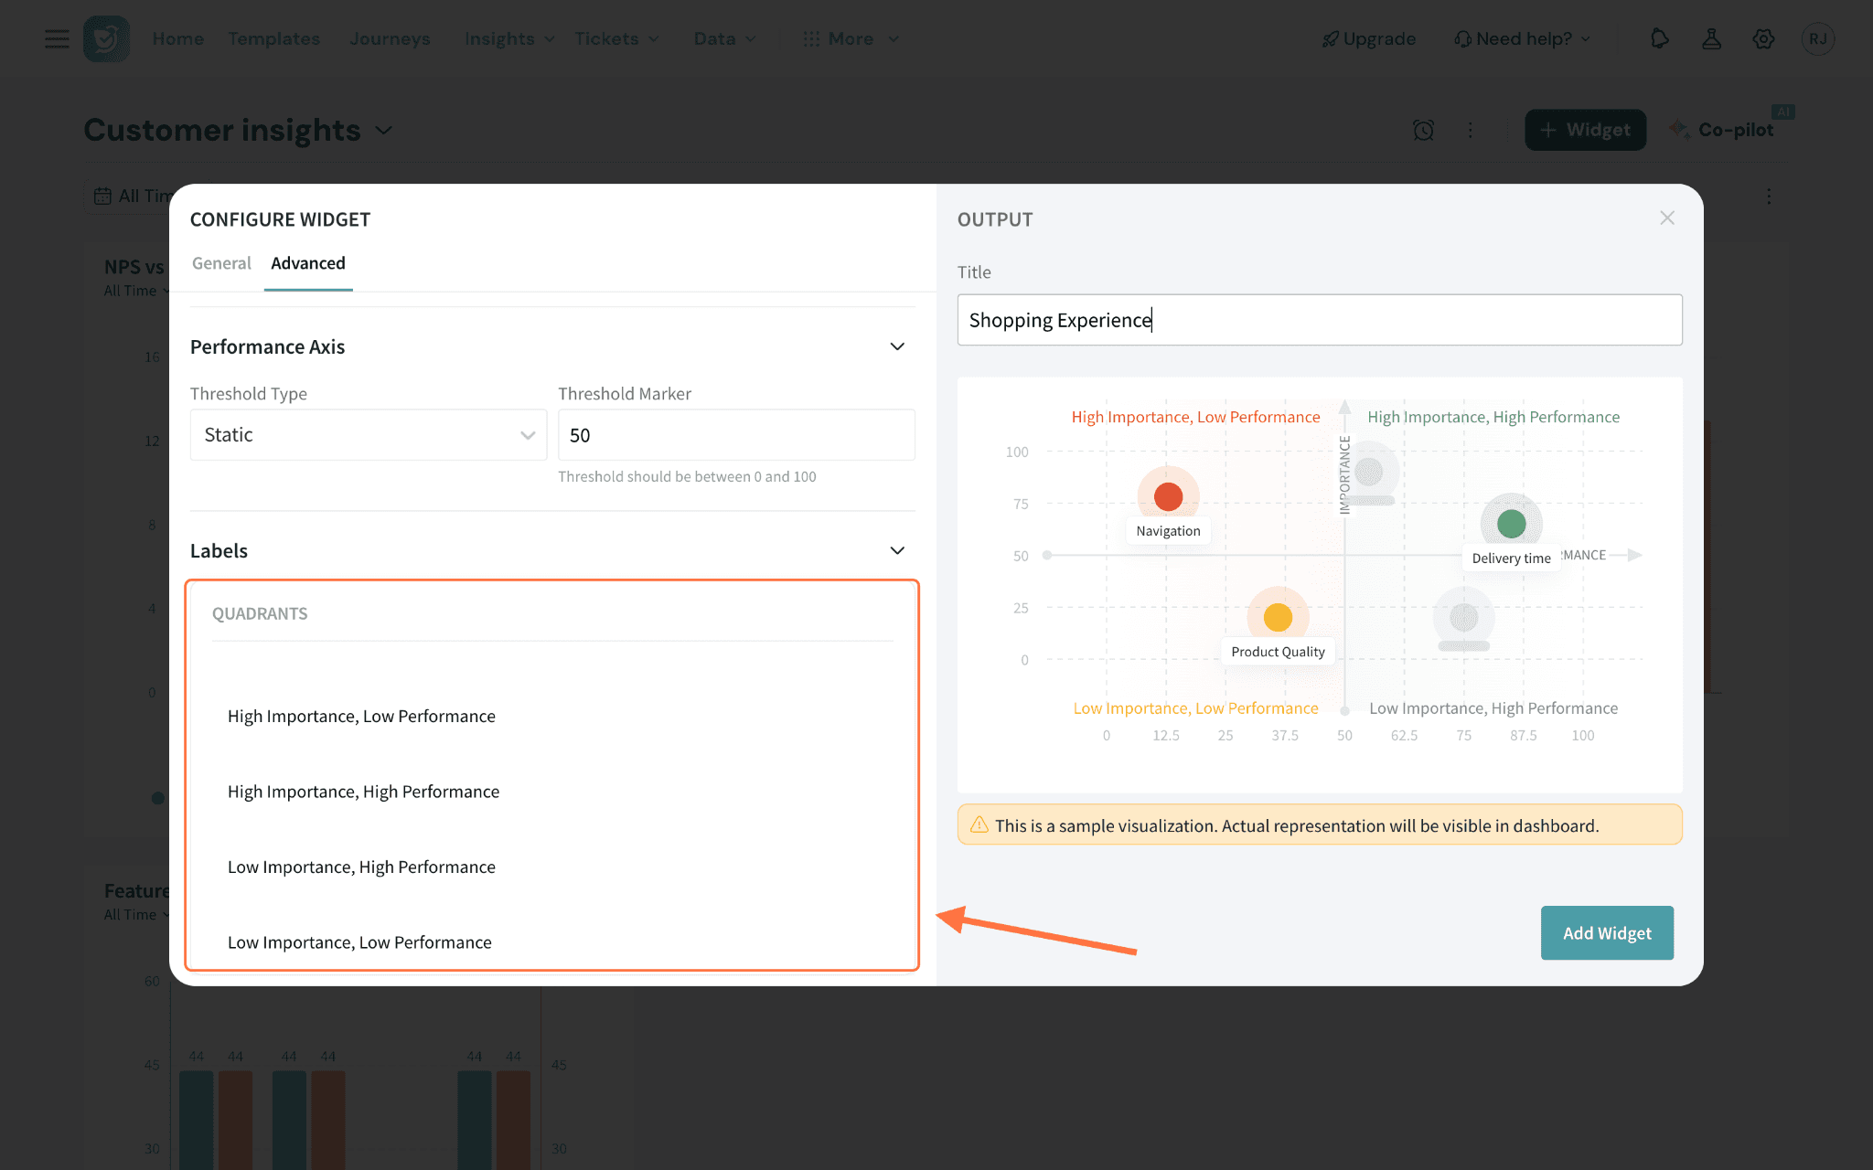1873x1170 pixels.
Task: Open the notifications bell icon
Action: pyautogui.click(x=1659, y=38)
